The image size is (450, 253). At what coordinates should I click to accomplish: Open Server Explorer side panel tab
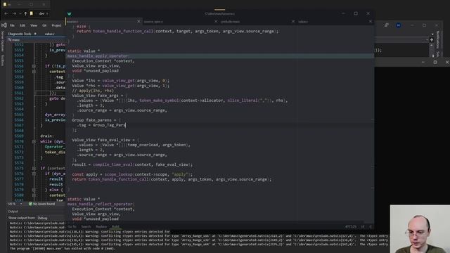(x=3, y=41)
